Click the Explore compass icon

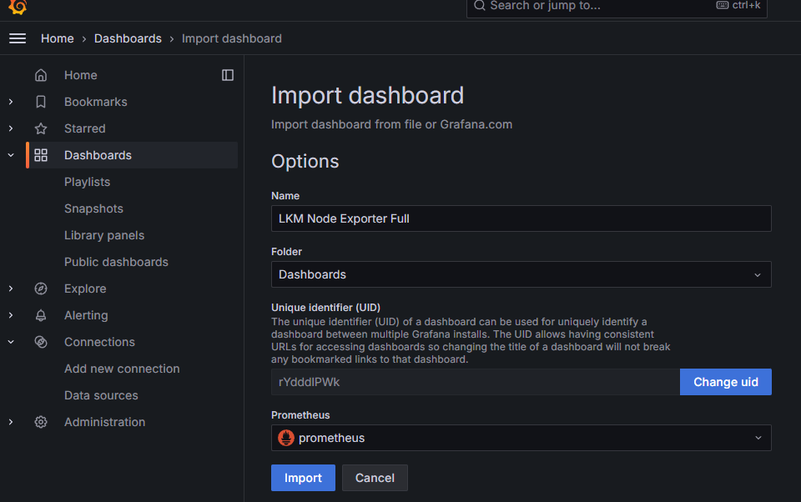[41, 289]
